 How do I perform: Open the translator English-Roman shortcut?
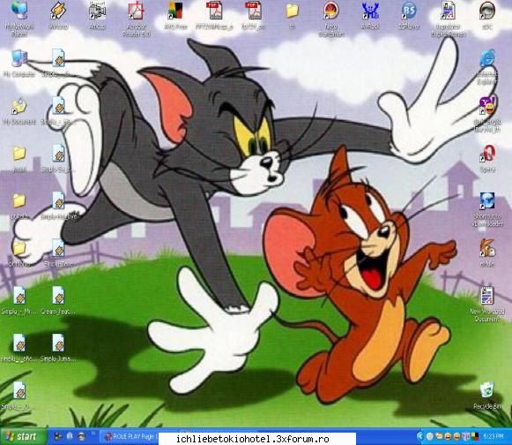448,11
